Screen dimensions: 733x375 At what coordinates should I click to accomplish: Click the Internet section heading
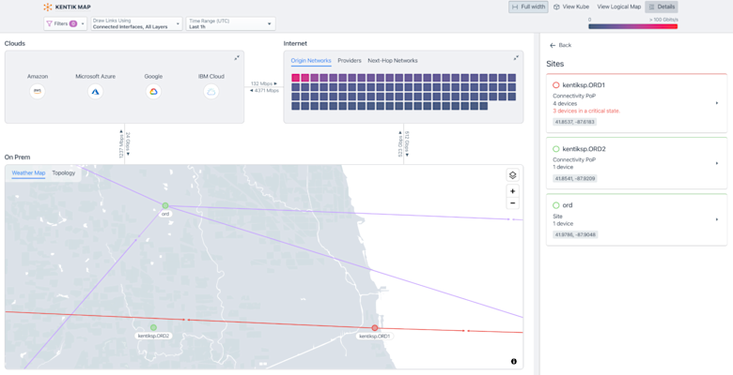pyautogui.click(x=295, y=43)
